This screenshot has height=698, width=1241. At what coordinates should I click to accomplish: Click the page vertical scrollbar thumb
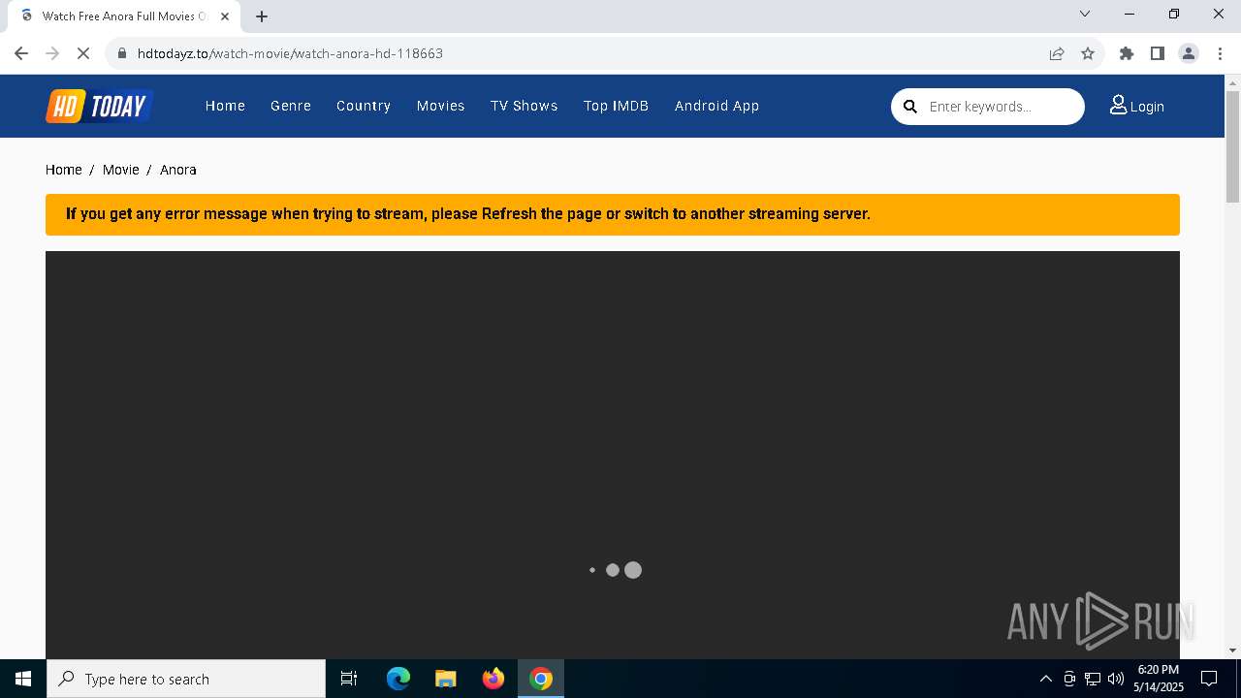(x=1232, y=145)
